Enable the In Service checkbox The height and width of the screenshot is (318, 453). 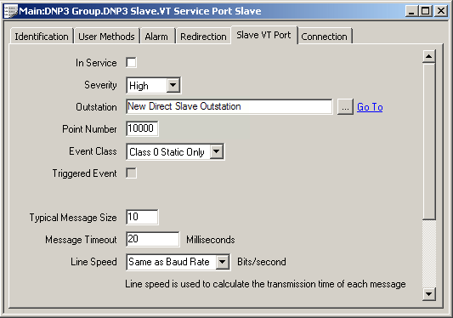pos(131,62)
